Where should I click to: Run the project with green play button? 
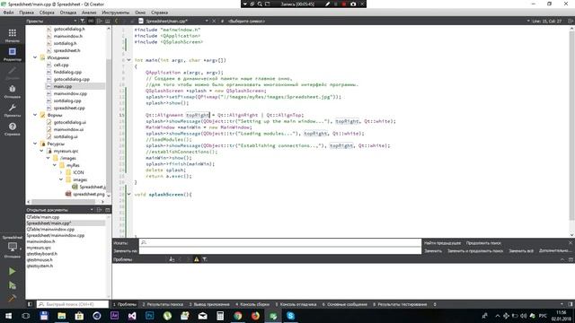tap(12, 271)
